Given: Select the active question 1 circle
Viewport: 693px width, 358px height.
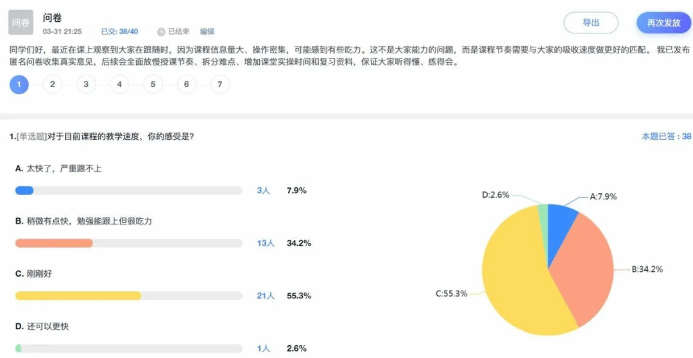Looking at the screenshot, I should 19,85.
